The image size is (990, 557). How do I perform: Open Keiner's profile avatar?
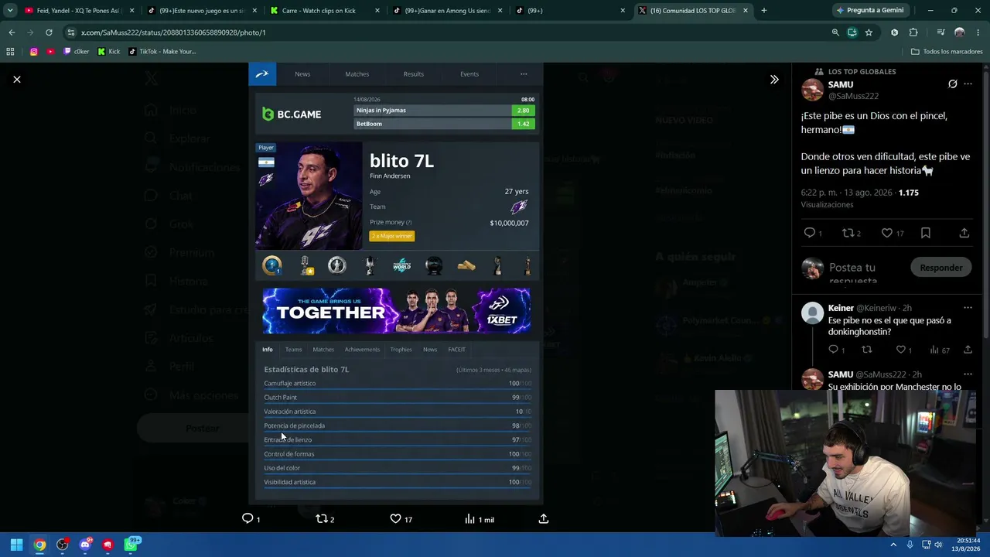[812, 313]
